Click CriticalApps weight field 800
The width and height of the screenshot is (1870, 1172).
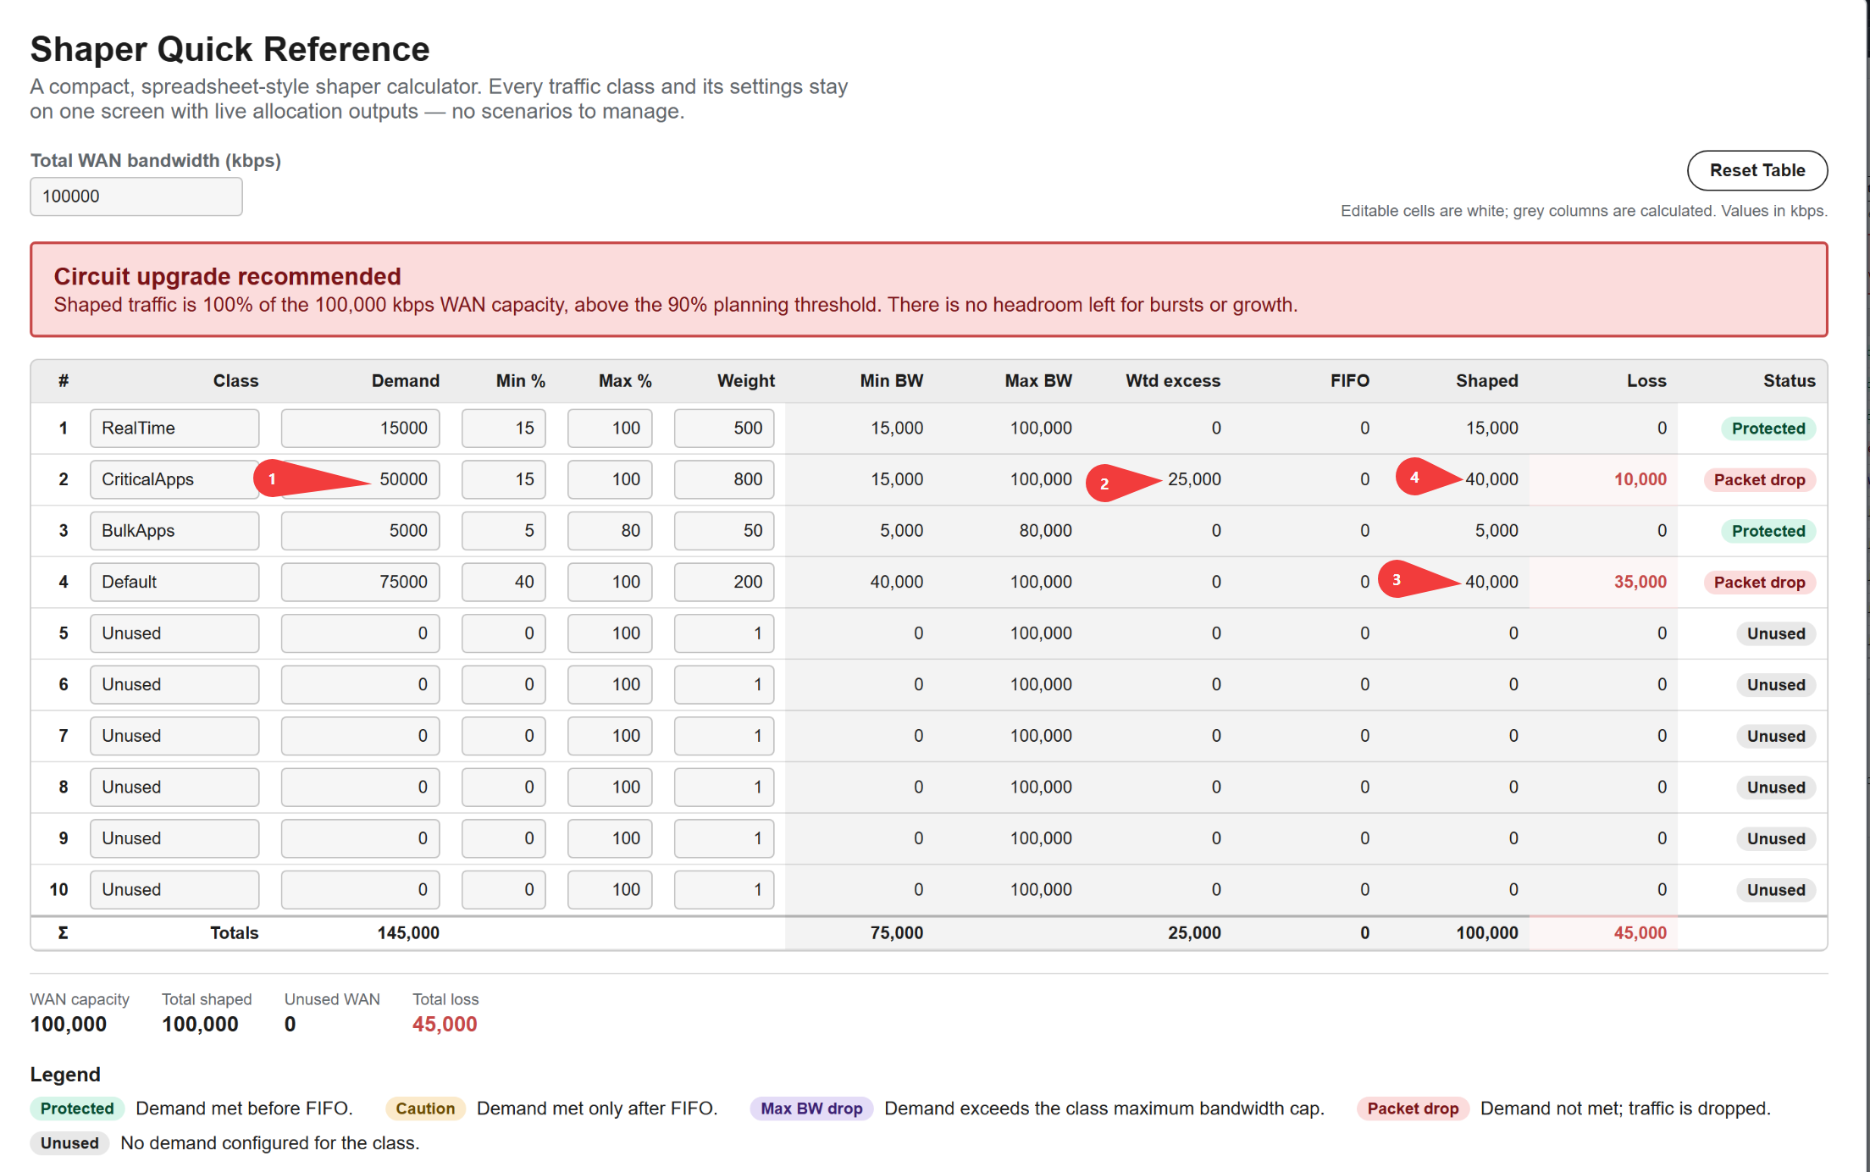coord(724,479)
